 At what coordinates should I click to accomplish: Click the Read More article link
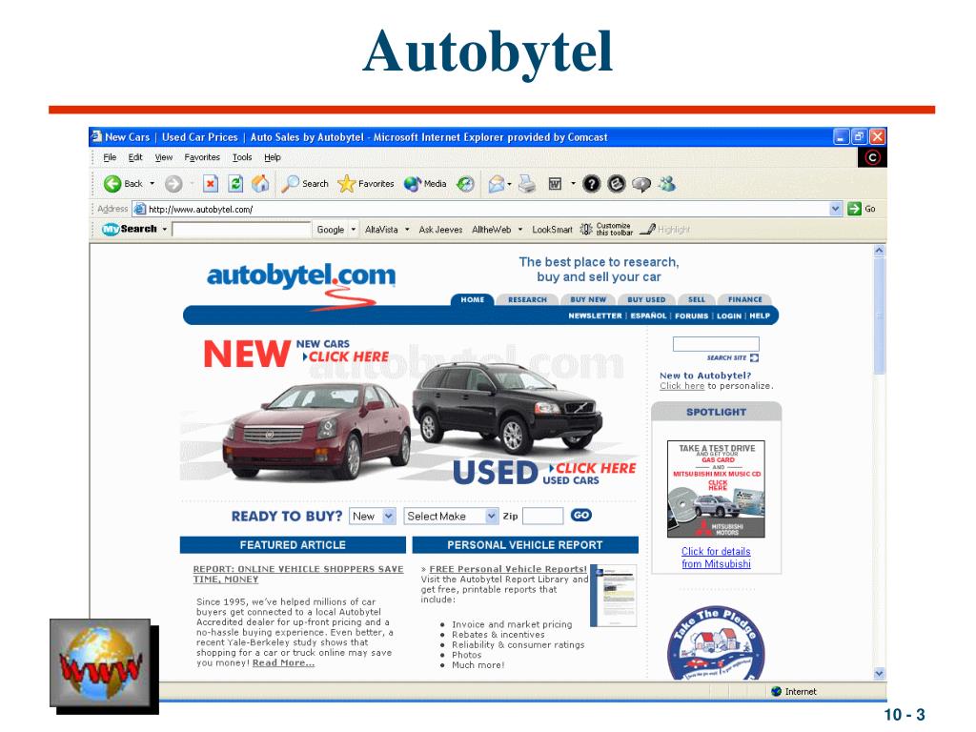pos(283,663)
